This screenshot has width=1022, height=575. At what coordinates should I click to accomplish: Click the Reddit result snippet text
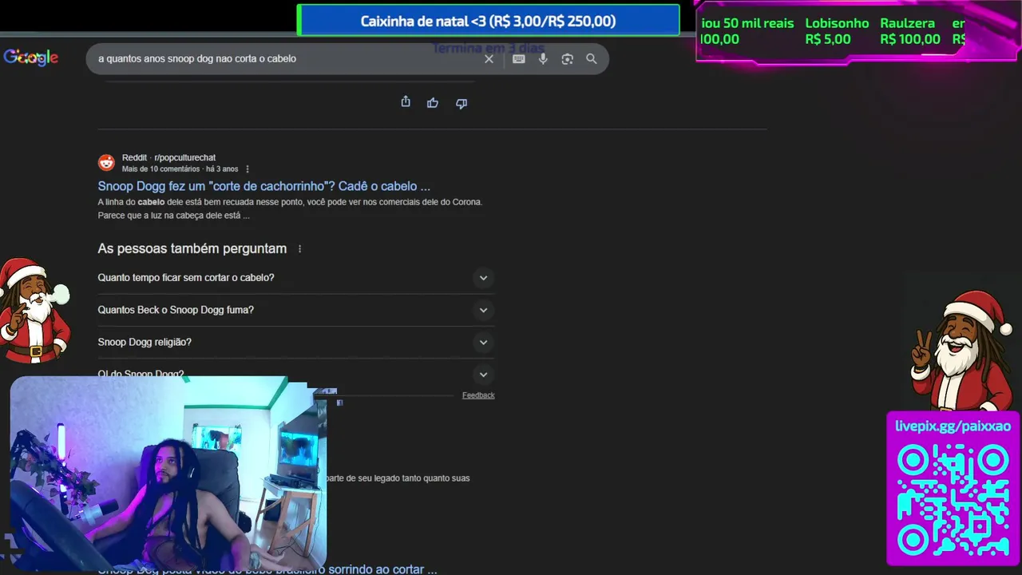pos(291,209)
